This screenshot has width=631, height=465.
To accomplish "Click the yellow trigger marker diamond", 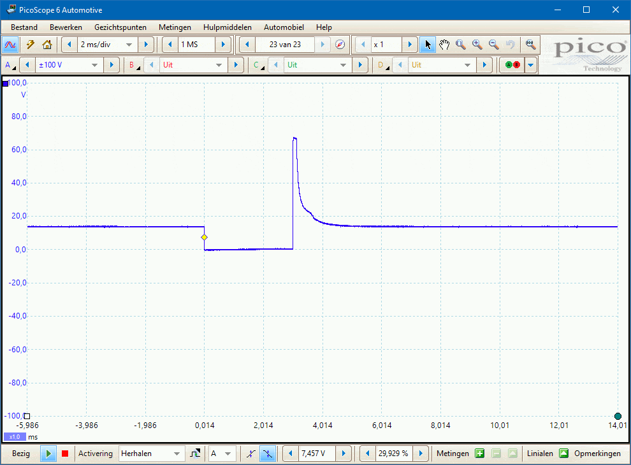I will 204,238.
